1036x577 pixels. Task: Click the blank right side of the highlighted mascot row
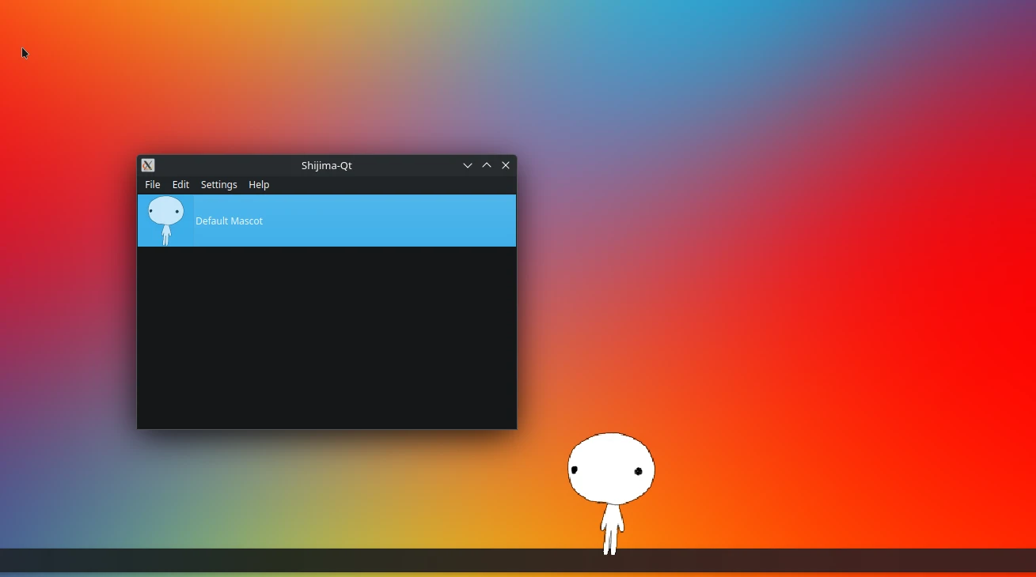coord(412,221)
